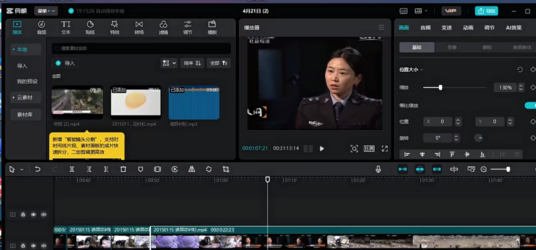Image resolution: width=536 pixels, height=250 pixels.
Task: Click the 缩放 scale slider handle
Action: pos(440,88)
